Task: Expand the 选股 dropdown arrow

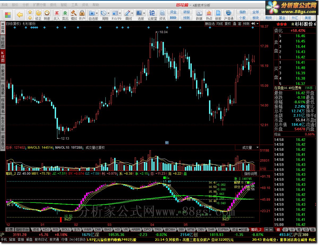Action: coord(144,13)
